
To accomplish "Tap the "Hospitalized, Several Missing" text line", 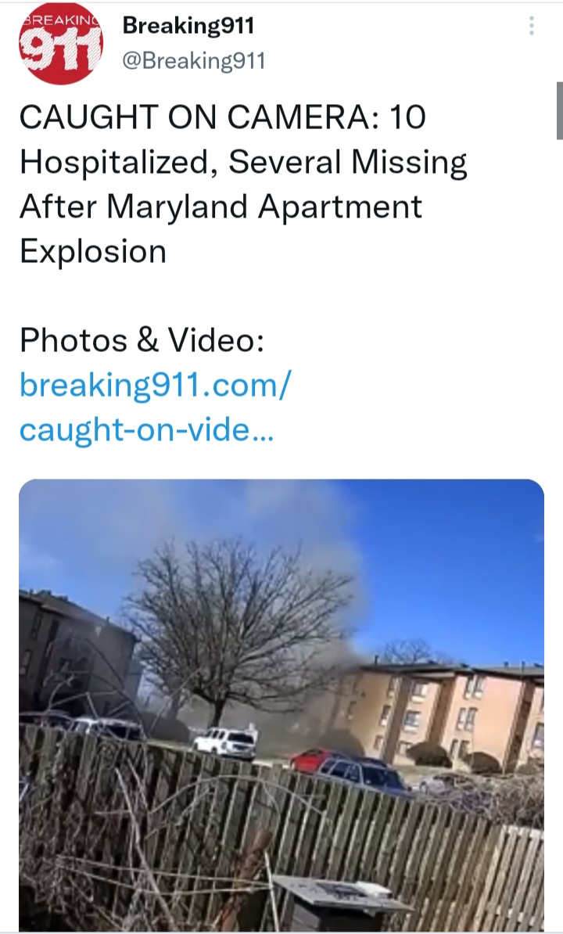I will [x=243, y=162].
